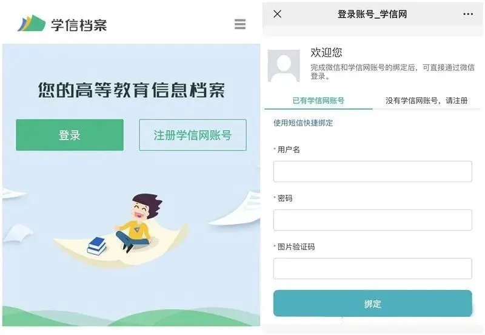
Task: Open the hamburger menu icon
Action: [240, 24]
